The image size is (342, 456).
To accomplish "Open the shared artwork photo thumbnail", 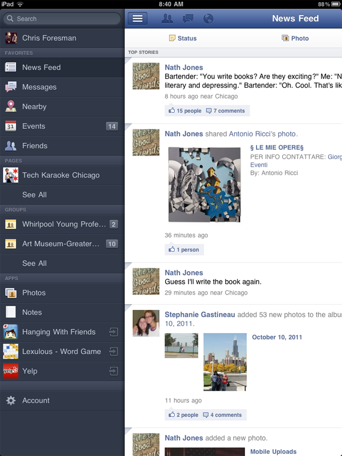I will click(x=205, y=184).
